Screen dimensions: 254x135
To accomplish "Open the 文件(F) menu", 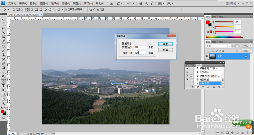I will 12,3.
